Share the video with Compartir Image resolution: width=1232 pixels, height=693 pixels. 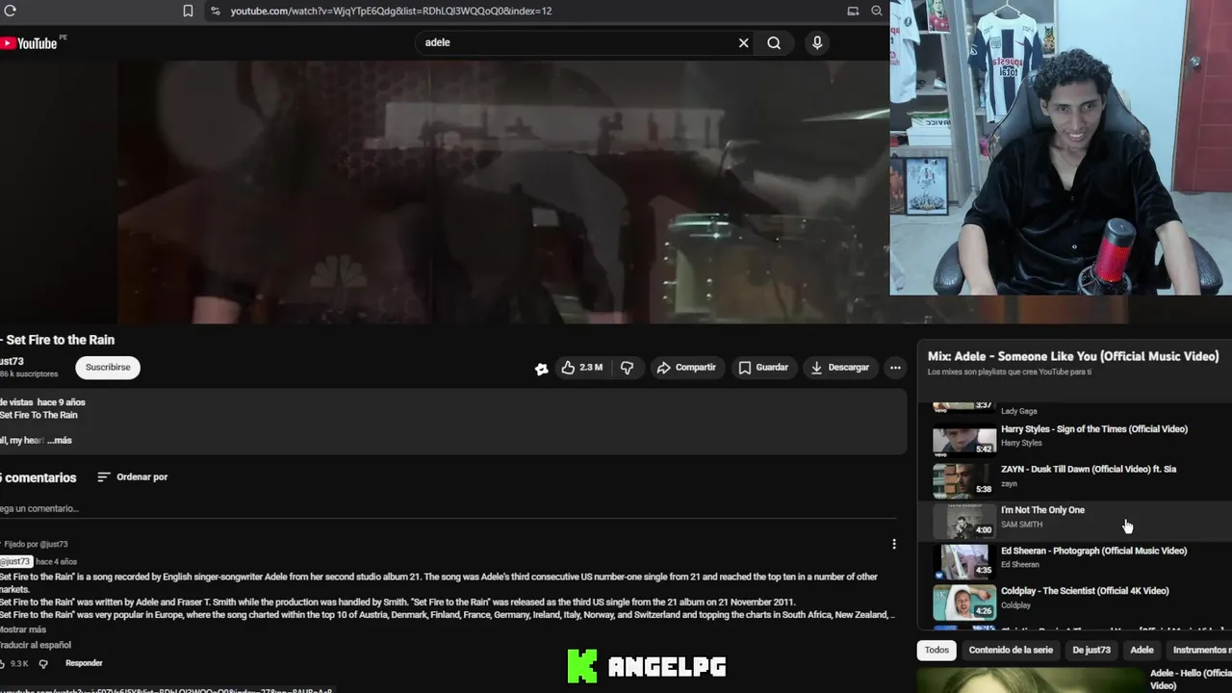686,368
